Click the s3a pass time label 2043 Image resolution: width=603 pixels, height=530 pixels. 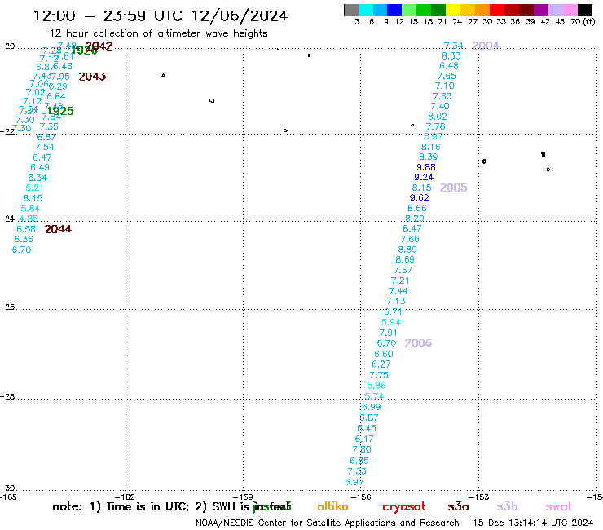point(92,77)
